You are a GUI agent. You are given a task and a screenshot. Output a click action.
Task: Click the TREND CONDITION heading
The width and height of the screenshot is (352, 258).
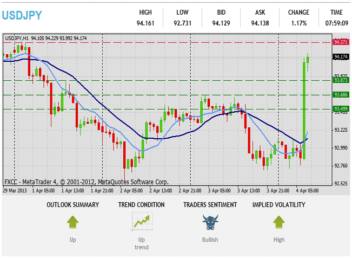coord(142,205)
